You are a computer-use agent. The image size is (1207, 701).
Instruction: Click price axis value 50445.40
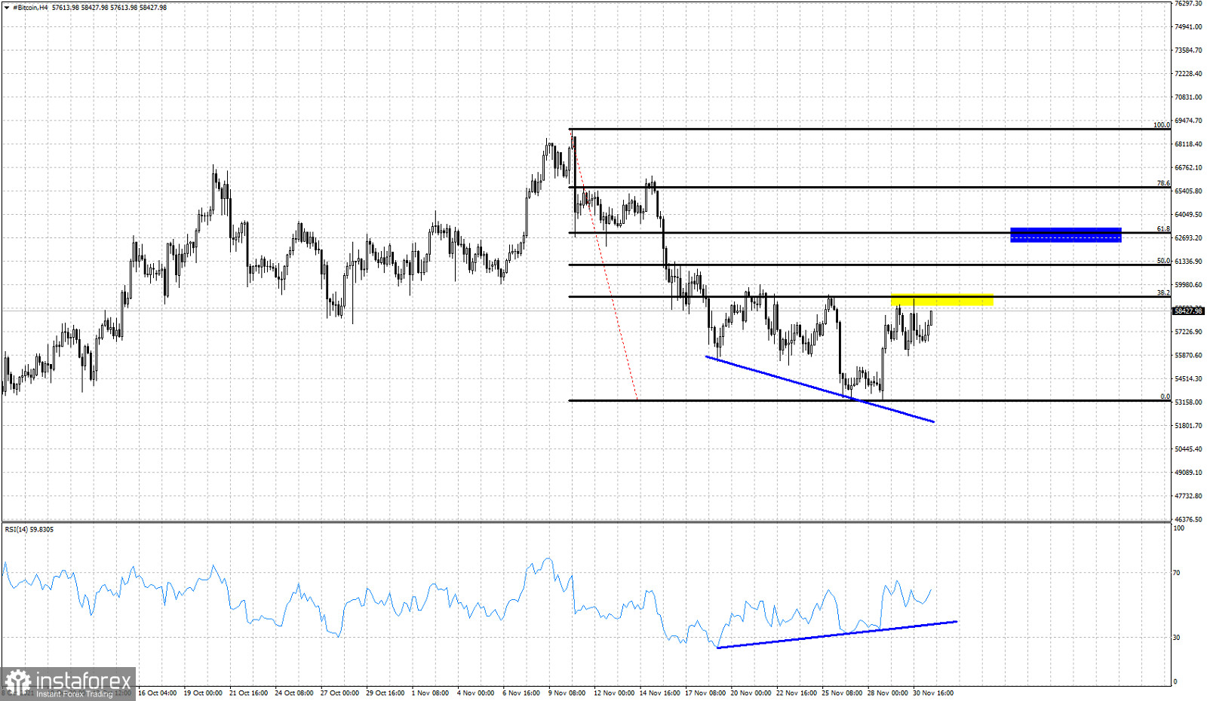[x=1188, y=449]
